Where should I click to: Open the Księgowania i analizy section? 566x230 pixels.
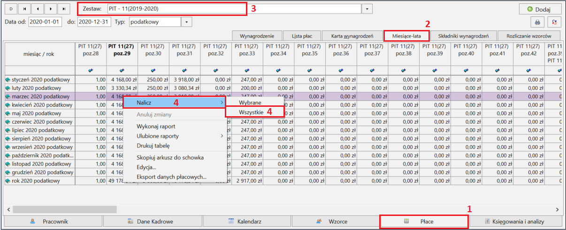tap(516, 221)
